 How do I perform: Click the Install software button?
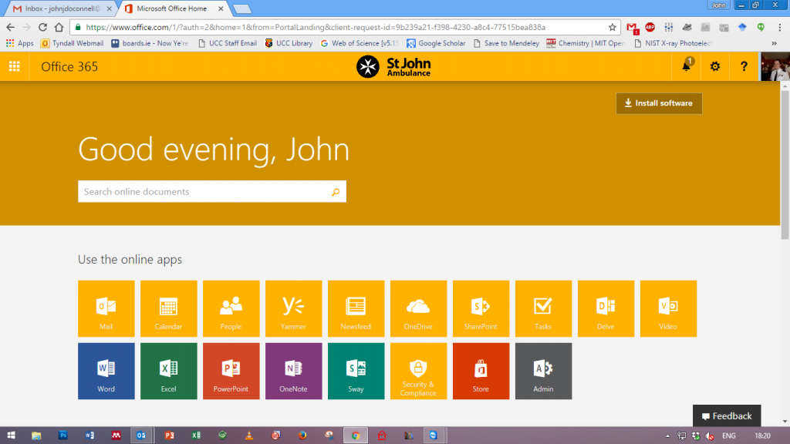click(659, 103)
